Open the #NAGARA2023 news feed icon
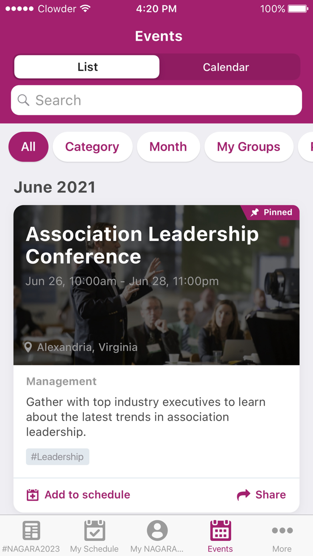The width and height of the screenshot is (313, 556). [31, 530]
